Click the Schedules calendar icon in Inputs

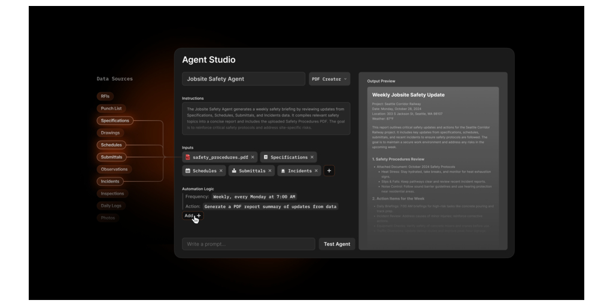[x=187, y=171]
